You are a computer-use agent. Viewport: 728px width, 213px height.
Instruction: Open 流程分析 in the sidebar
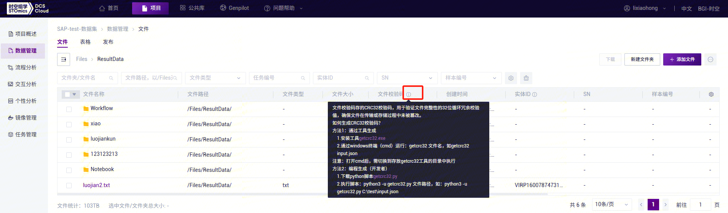coord(23,67)
